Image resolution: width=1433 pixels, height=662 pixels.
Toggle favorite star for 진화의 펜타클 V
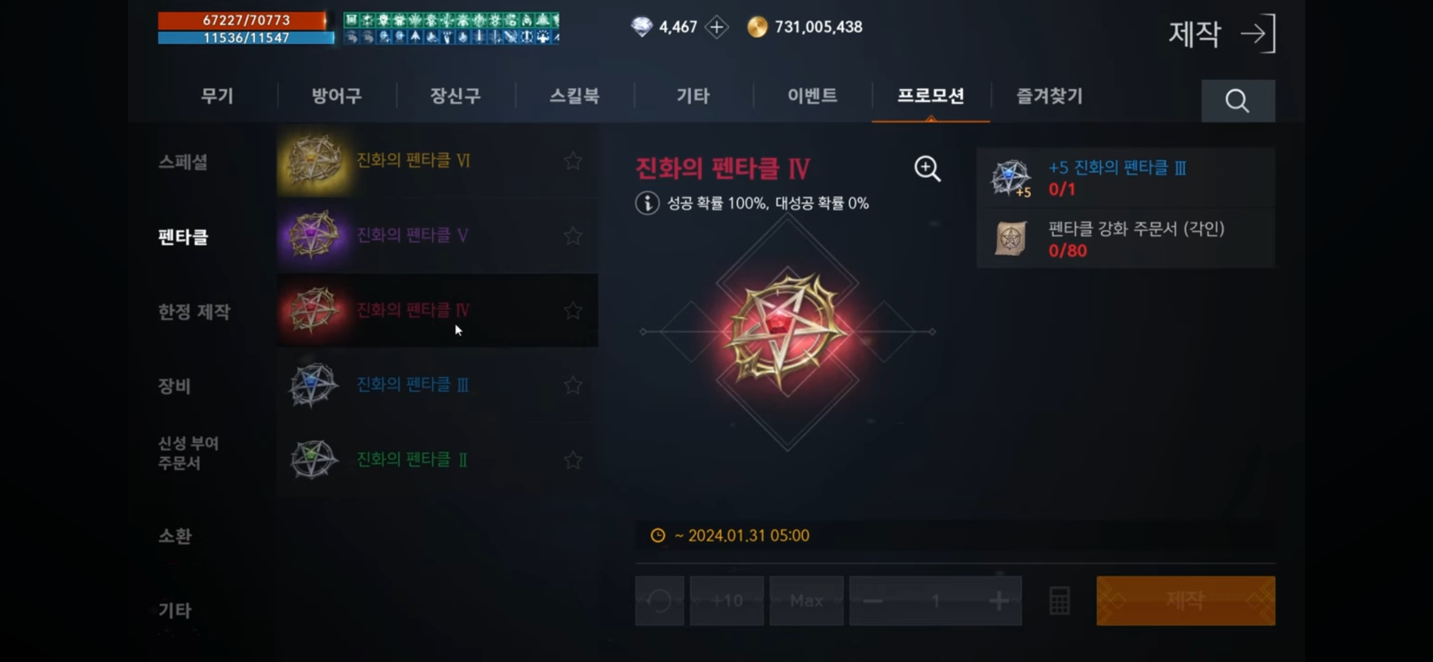point(573,235)
